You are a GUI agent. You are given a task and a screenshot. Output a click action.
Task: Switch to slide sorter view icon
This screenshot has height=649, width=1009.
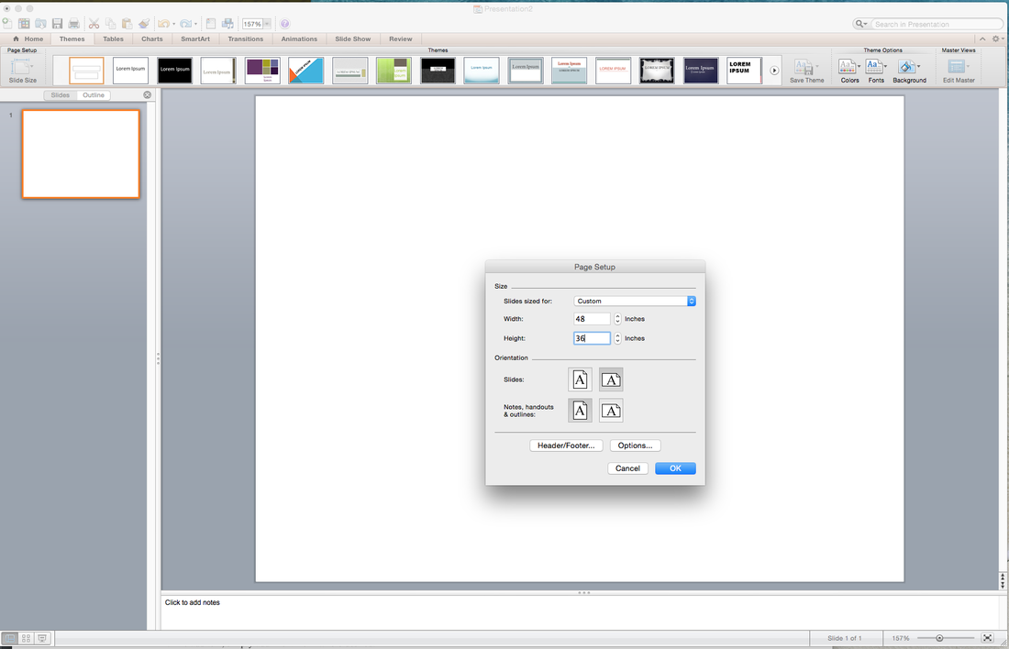(x=26, y=638)
